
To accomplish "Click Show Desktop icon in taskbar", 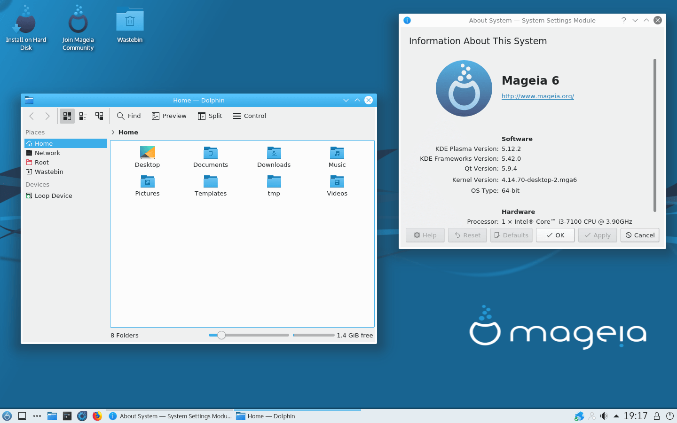I will pyautogui.click(x=22, y=416).
